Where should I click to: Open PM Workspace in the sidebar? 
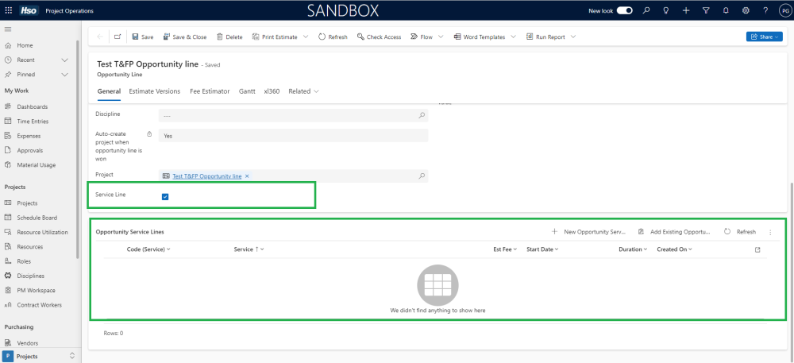coord(36,291)
